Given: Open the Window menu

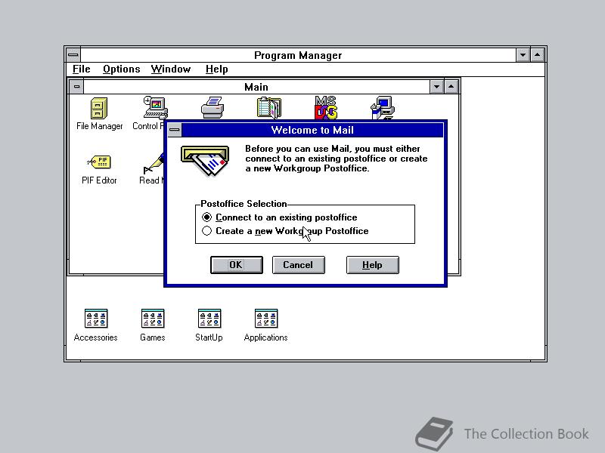Looking at the screenshot, I should (x=171, y=69).
